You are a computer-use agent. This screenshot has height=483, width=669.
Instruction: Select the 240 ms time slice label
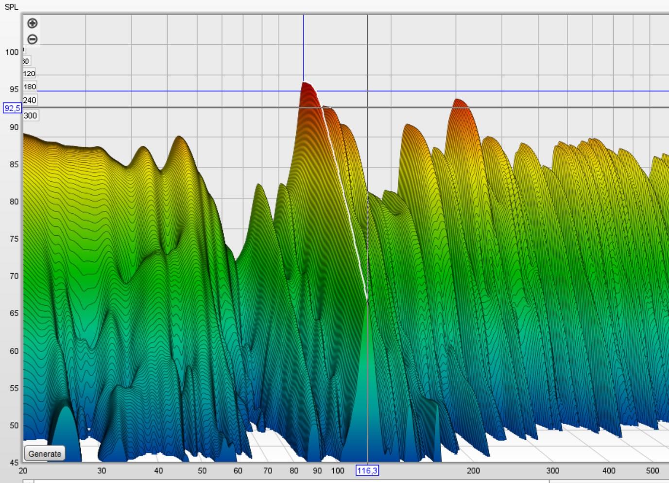coord(30,101)
